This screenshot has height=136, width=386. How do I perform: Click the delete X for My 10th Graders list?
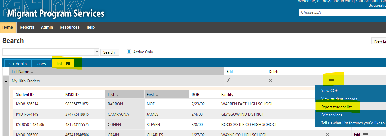click(270, 80)
